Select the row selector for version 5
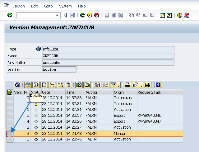This screenshot has width=199, height=152. click(10, 116)
